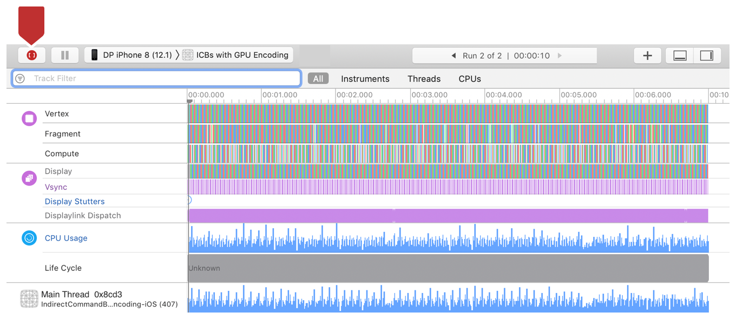Switch to the Instruments tab
Screen dimensions: 736x319
[x=365, y=79]
